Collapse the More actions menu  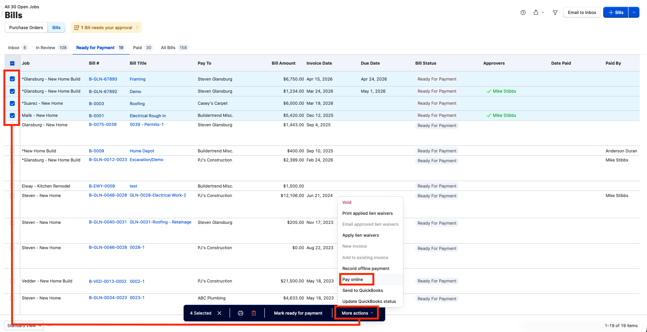coord(357,313)
